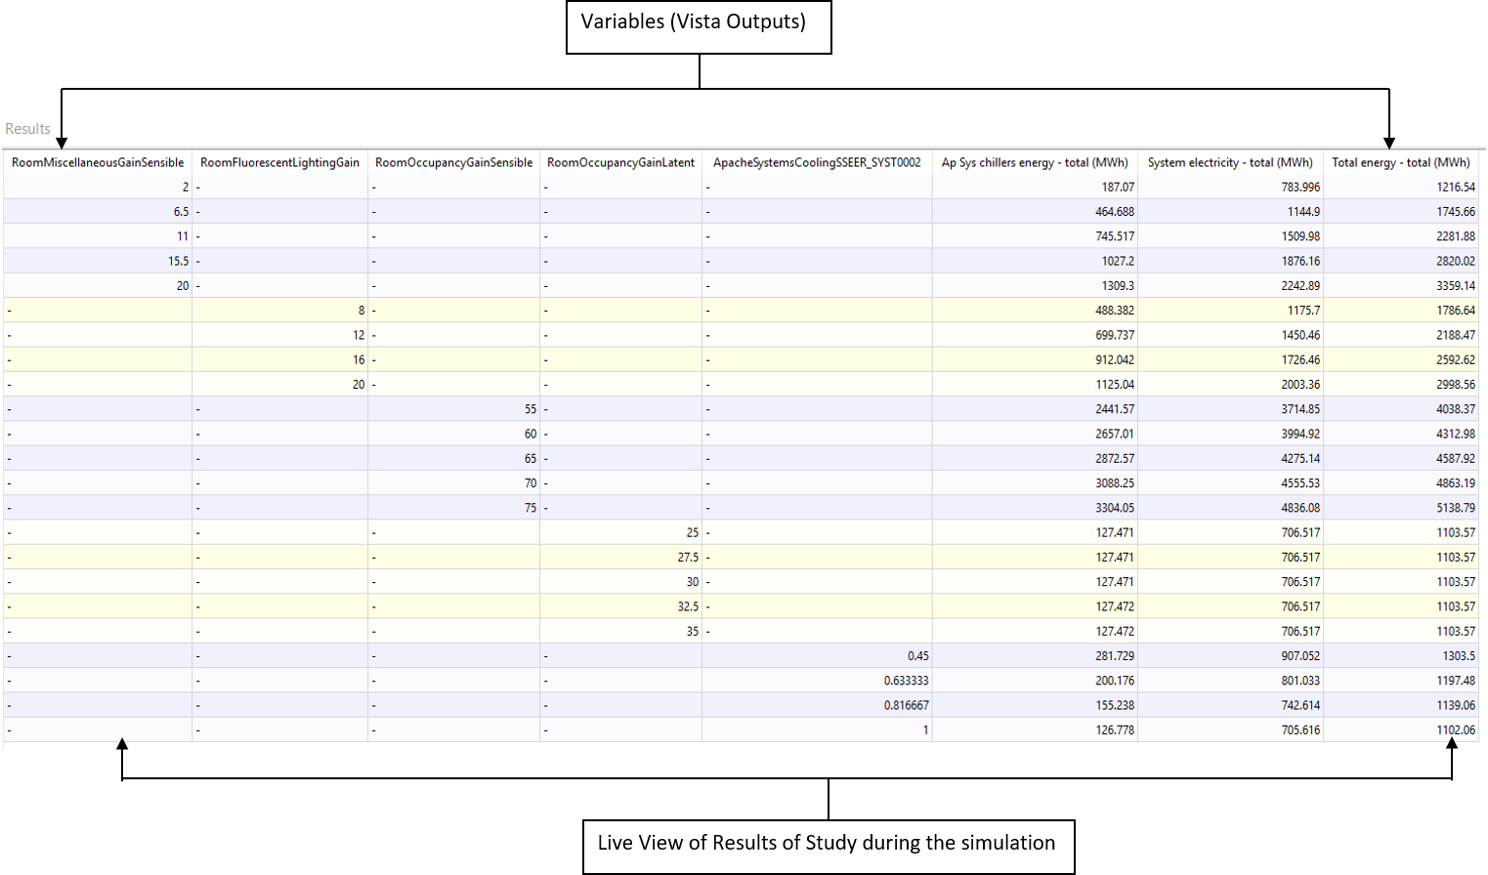Screen dimensions: 1488x875
Task: Click the RoomOccupancyGainLatent column header
Action: tap(620, 162)
